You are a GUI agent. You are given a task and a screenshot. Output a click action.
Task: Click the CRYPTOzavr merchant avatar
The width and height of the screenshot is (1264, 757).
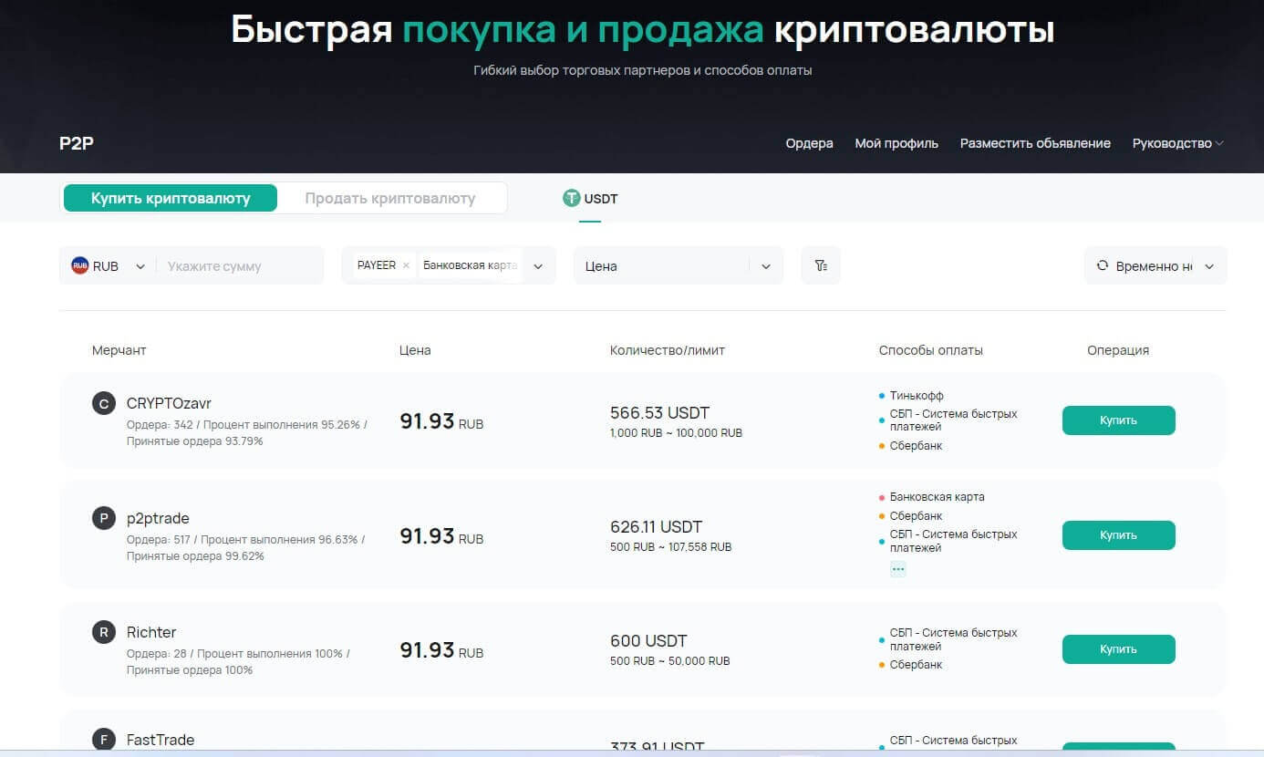[x=104, y=403]
